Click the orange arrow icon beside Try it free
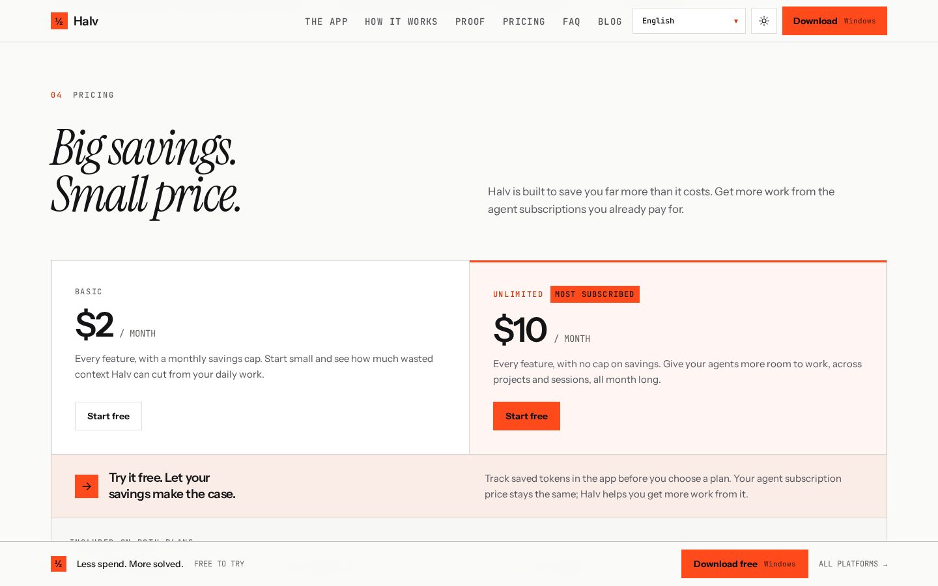This screenshot has height=586, width=938. (x=87, y=486)
